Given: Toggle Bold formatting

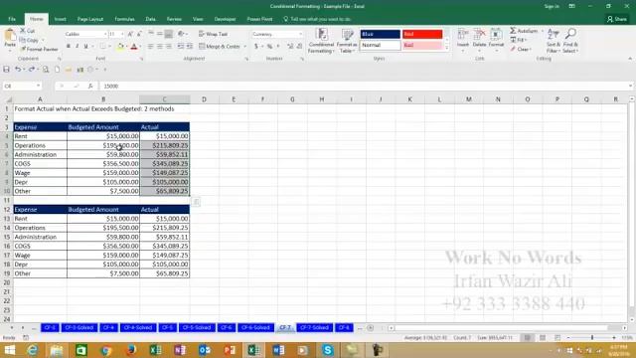Looking at the screenshot, I should point(69,47).
